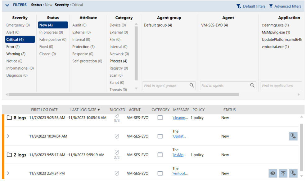Screen dimensions: 306x181
Task: Select Alert (0) severity filter
Action: pyautogui.click(x=13, y=32)
